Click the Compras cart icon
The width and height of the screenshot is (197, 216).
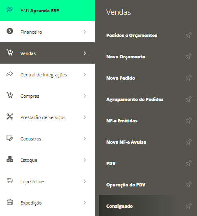pyautogui.click(x=10, y=95)
